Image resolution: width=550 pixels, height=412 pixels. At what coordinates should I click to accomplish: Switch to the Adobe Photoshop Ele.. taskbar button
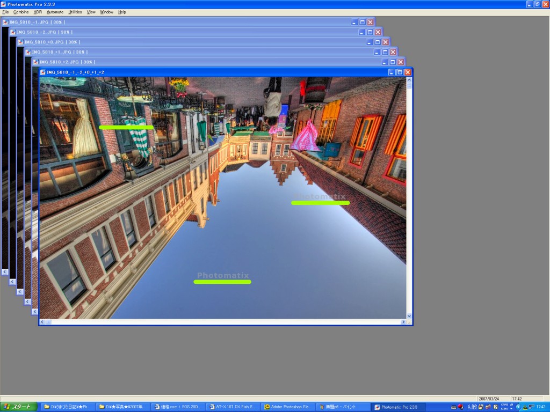tap(287, 407)
